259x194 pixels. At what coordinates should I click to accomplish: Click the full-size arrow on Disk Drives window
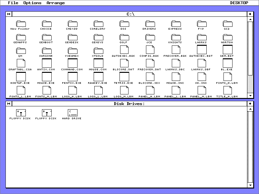pyautogui.click(x=250, y=103)
